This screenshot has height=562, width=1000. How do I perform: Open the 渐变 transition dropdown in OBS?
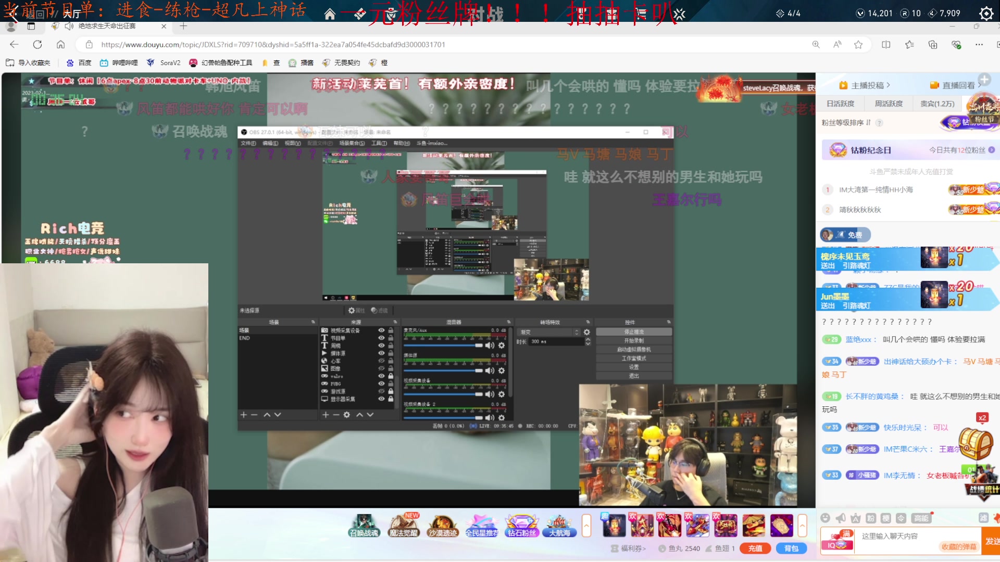(549, 332)
